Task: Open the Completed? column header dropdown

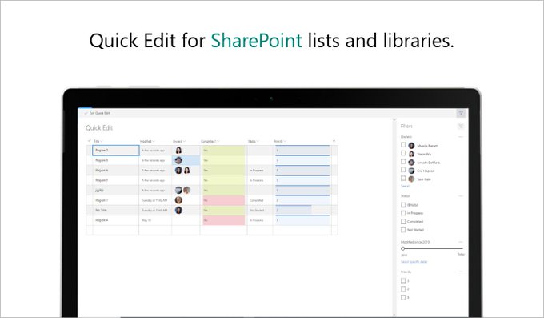Action: 210,141
